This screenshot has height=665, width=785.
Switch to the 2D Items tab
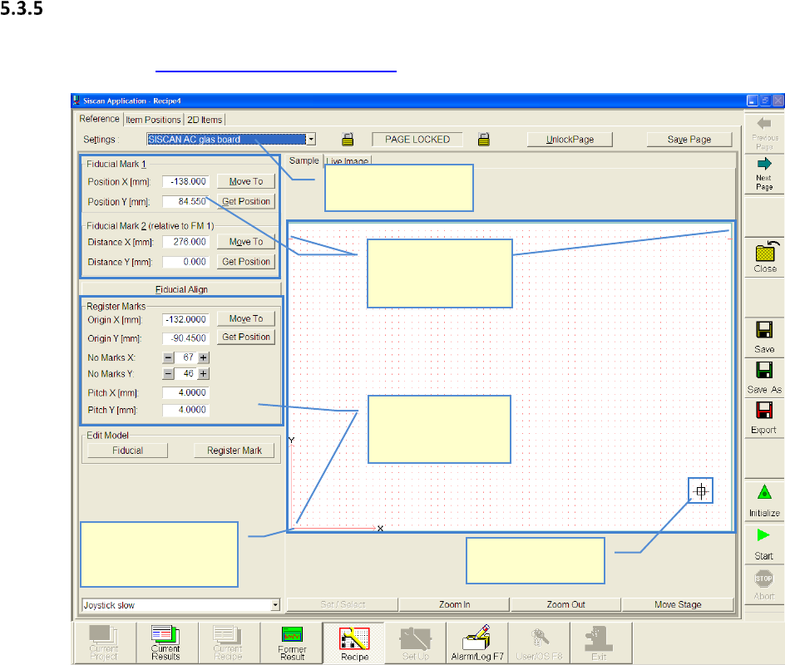[x=205, y=120]
